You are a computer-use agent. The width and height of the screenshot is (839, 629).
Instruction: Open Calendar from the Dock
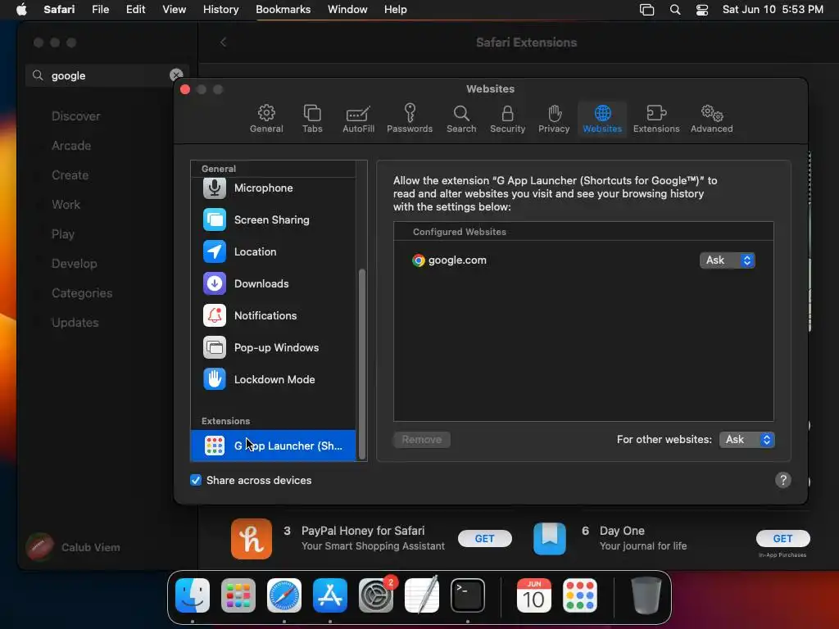pos(534,595)
